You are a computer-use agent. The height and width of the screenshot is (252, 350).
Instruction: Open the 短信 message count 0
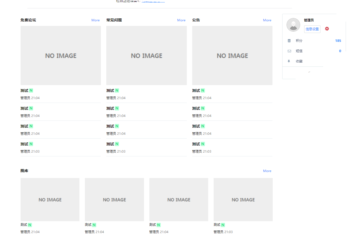(340, 51)
